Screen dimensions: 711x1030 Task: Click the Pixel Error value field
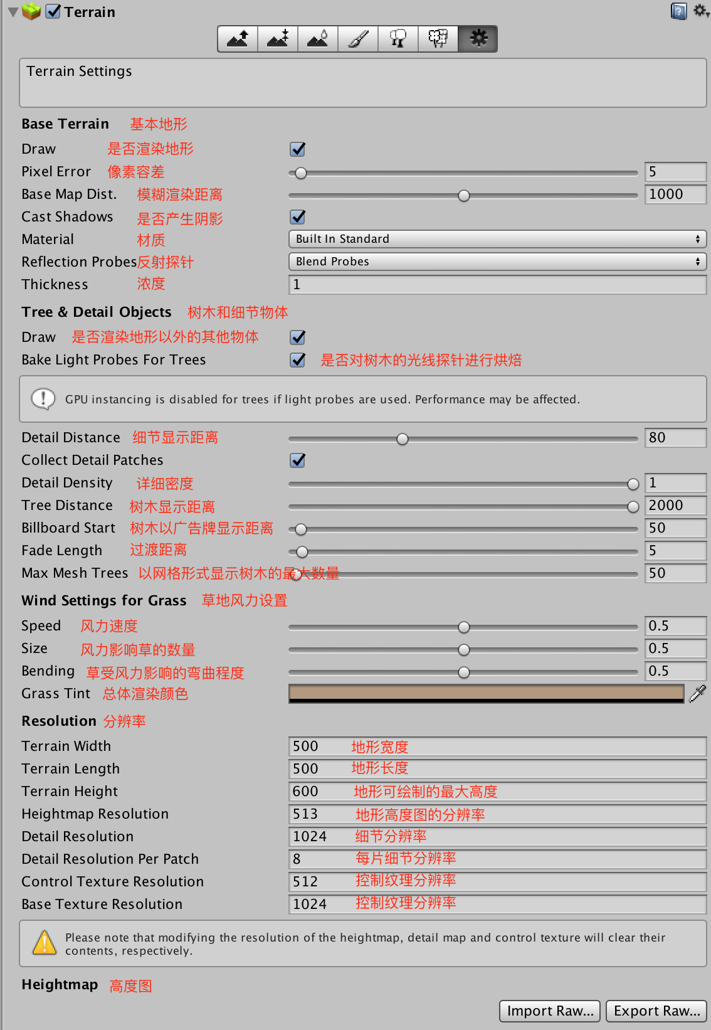[675, 172]
